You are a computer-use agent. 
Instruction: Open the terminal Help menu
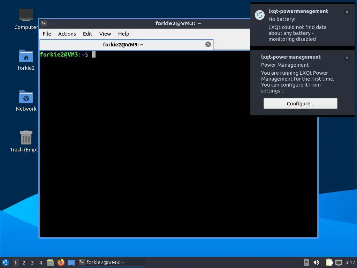point(124,34)
